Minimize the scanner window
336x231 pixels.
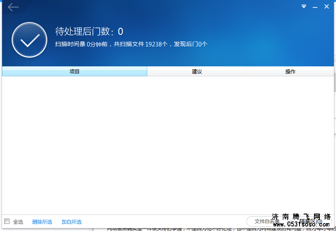[315, 7]
